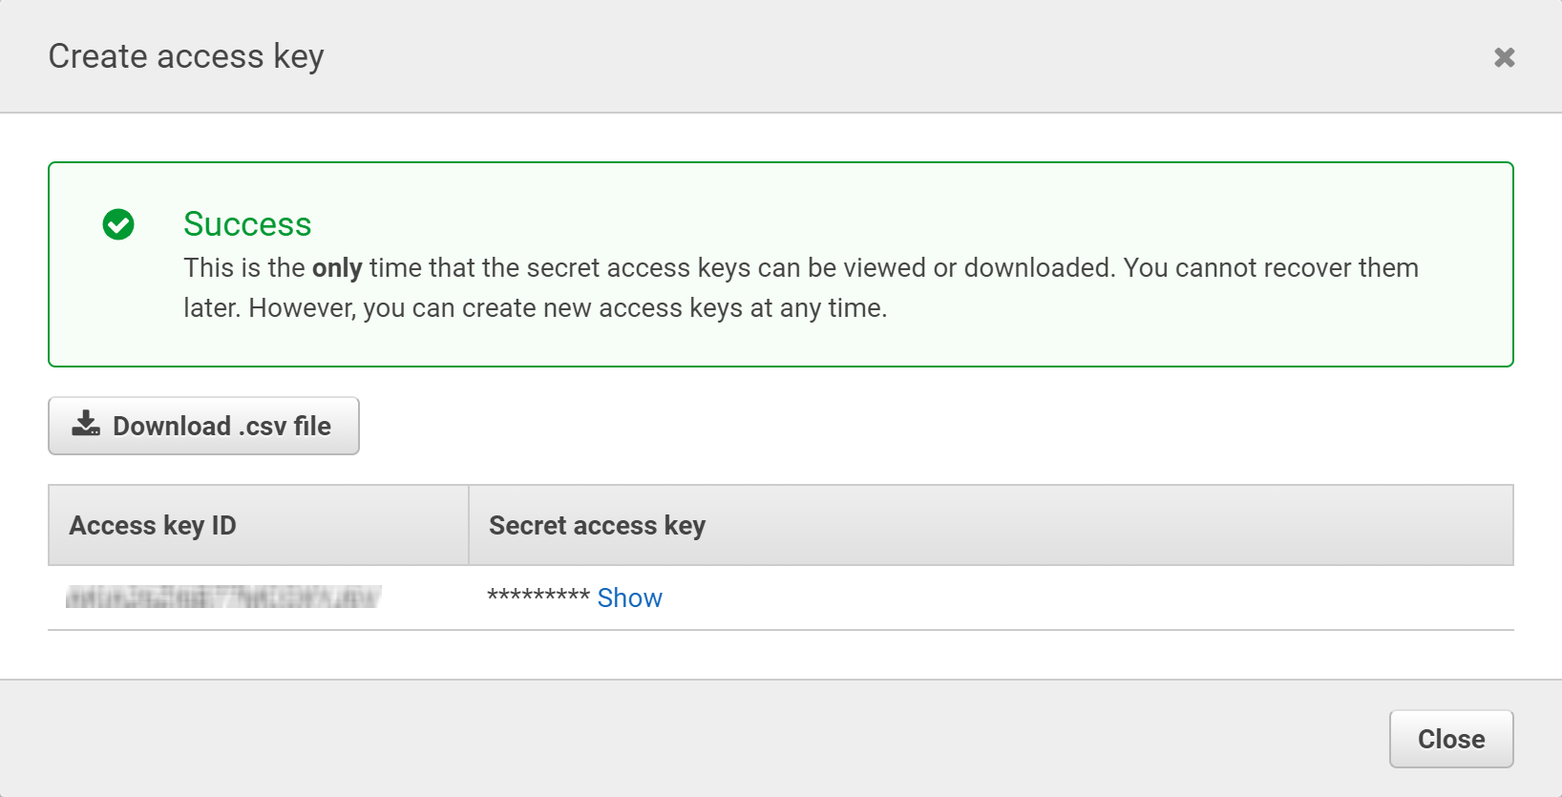This screenshot has width=1562, height=797.
Task: Click the word 'file' on the Download button
Action: (x=312, y=426)
